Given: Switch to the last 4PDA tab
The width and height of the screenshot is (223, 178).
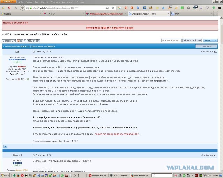Looking at the screenshot, I should tap(192, 14).
